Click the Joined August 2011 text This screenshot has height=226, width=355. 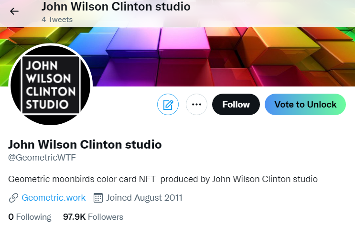pyautogui.click(x=144, y=197)
